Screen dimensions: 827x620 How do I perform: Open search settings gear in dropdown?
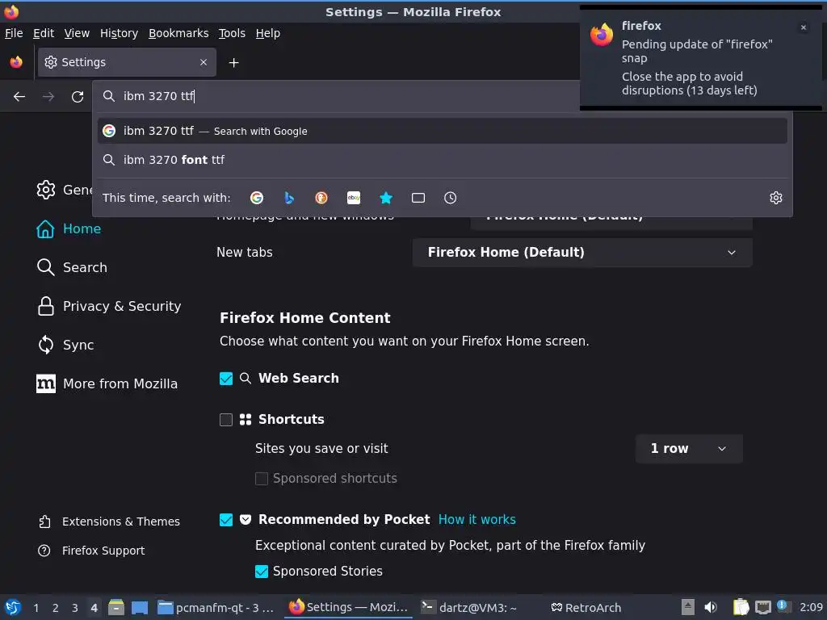click(776, 198)
